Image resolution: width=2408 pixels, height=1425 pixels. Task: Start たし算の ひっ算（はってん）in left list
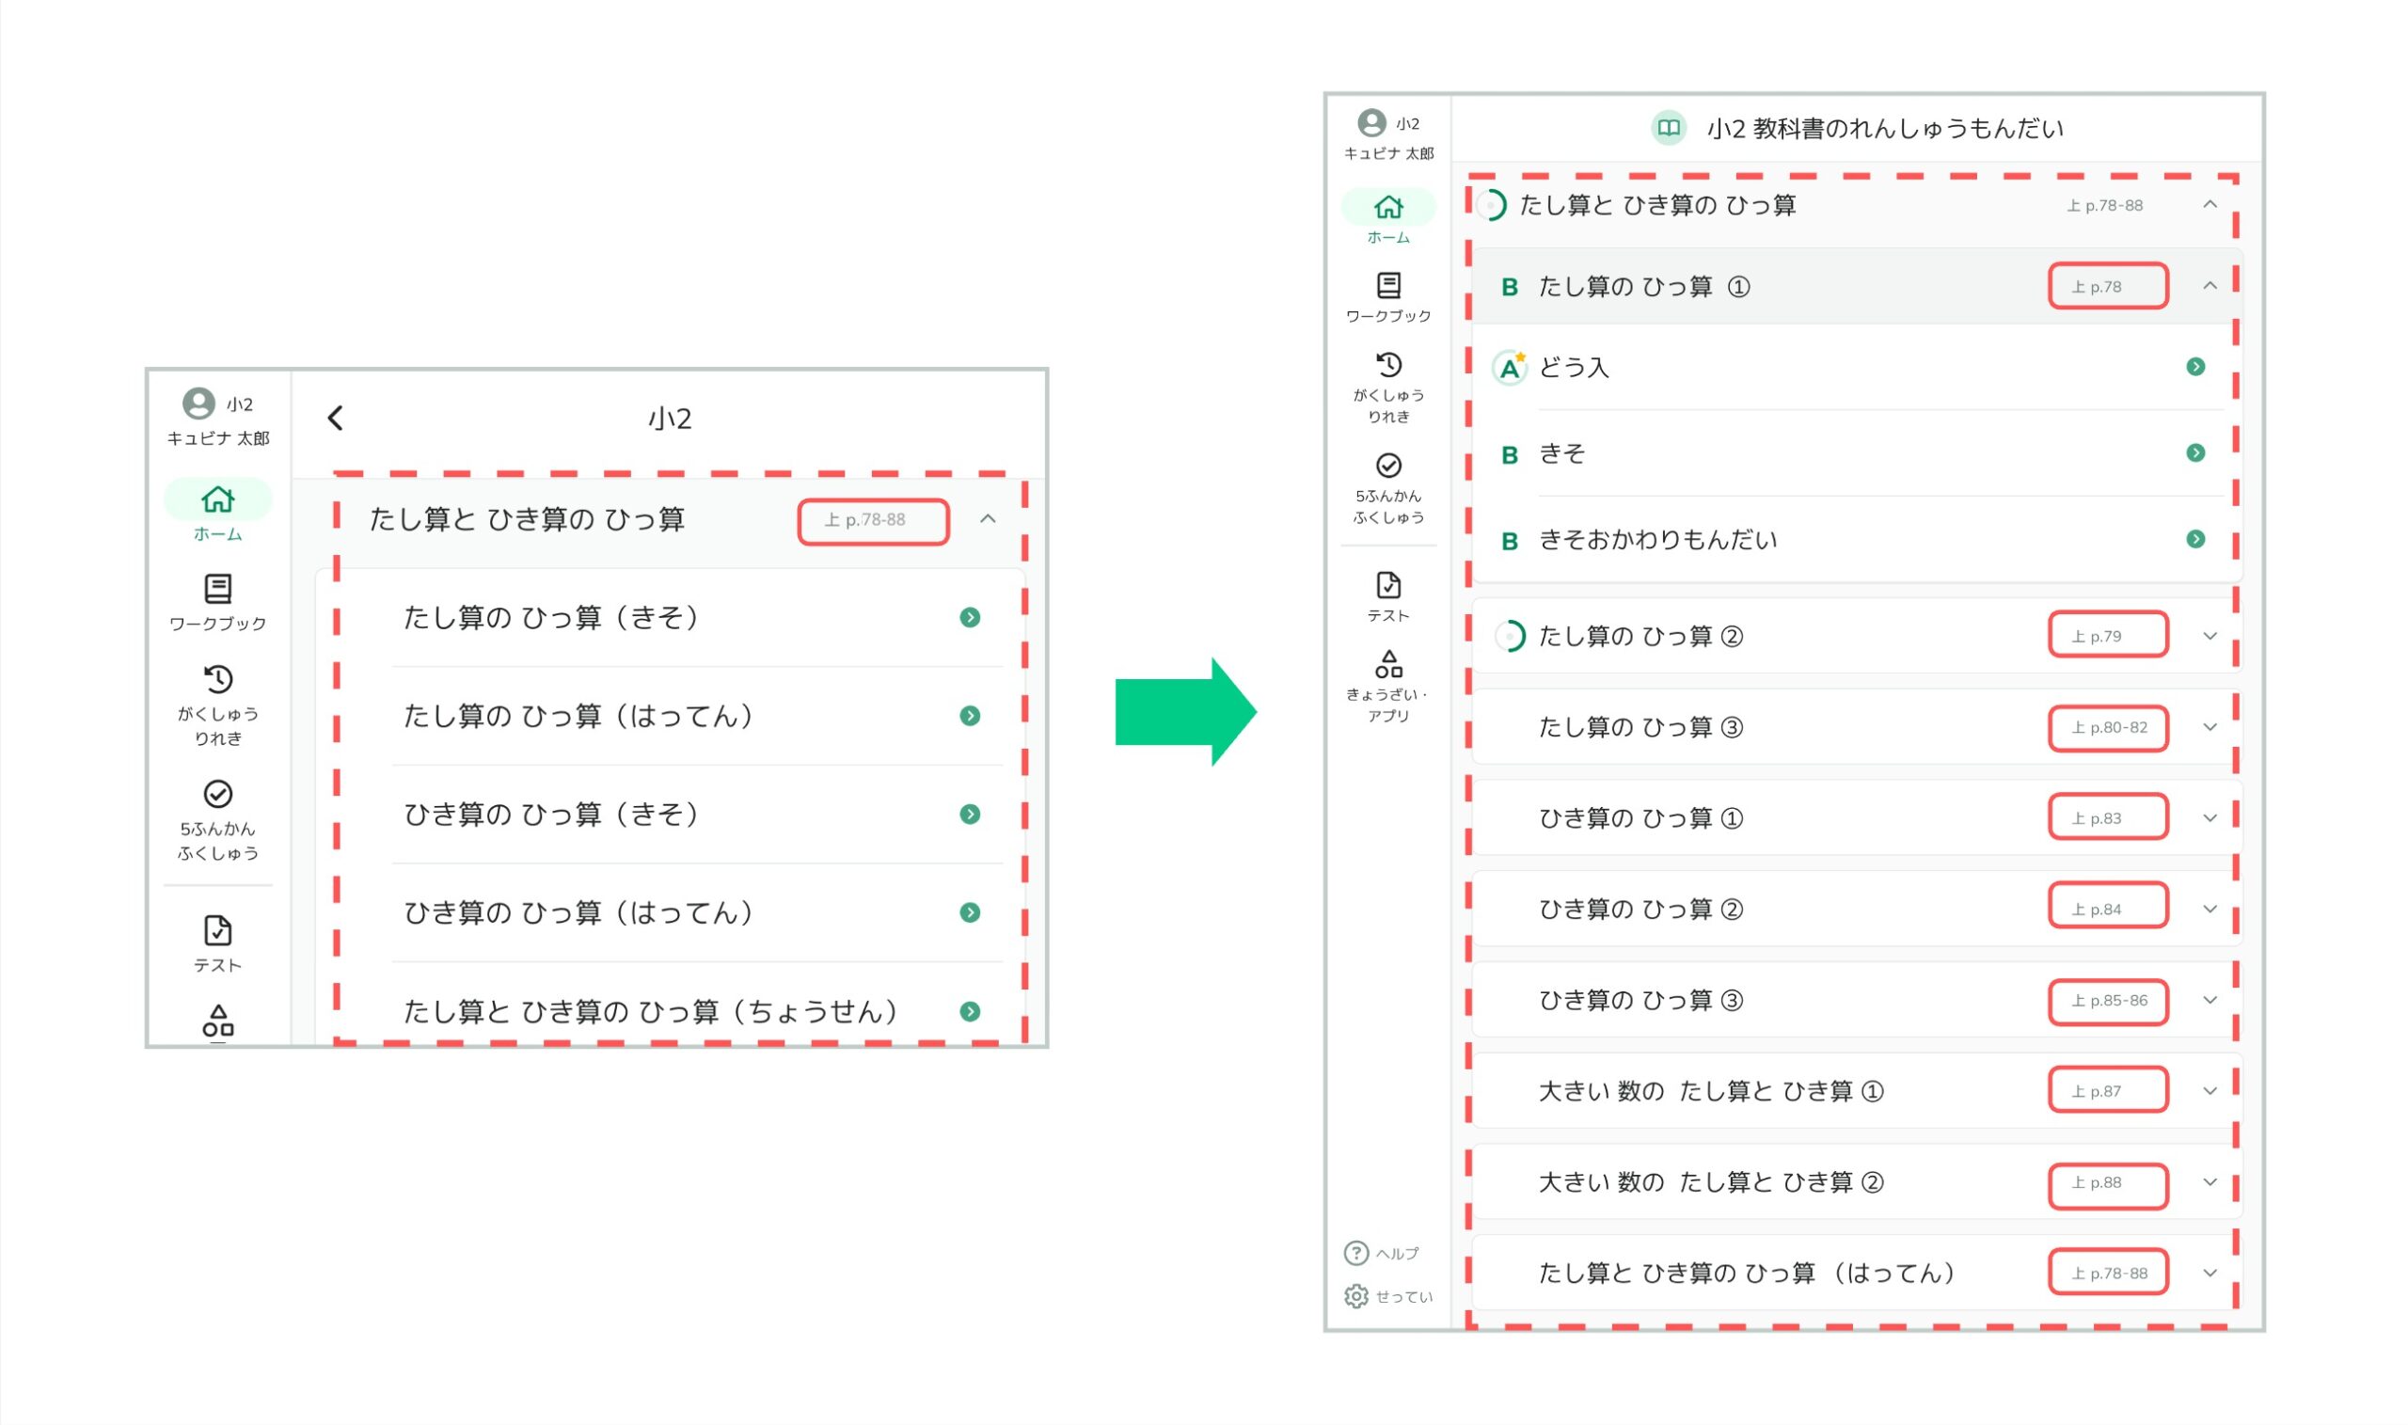[970, 716]
